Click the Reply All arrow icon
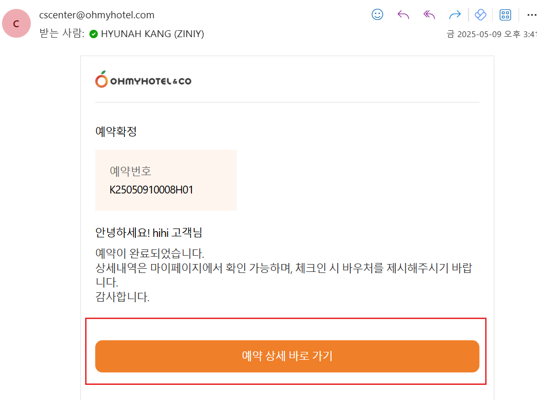Image resolution: width=537 pixels, height=400 pixels. pyautogui.click(x=429, y=15)
